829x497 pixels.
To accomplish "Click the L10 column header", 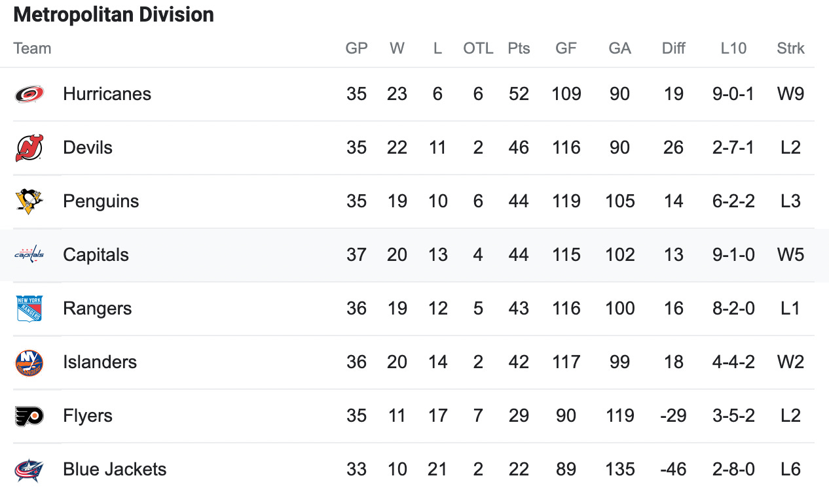I will tap(733, 48).
